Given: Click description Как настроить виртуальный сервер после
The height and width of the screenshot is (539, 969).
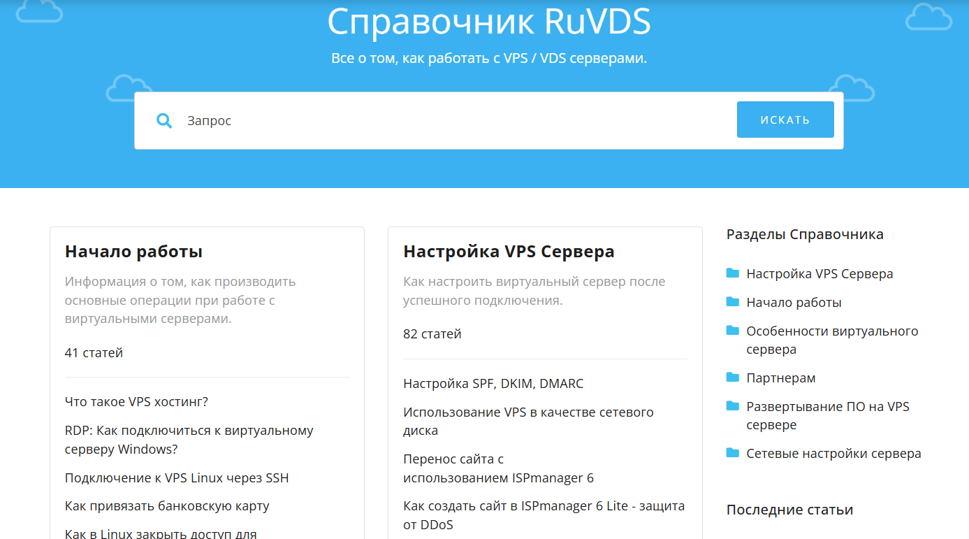Looking at the screenshot, I should pos(534,291).
